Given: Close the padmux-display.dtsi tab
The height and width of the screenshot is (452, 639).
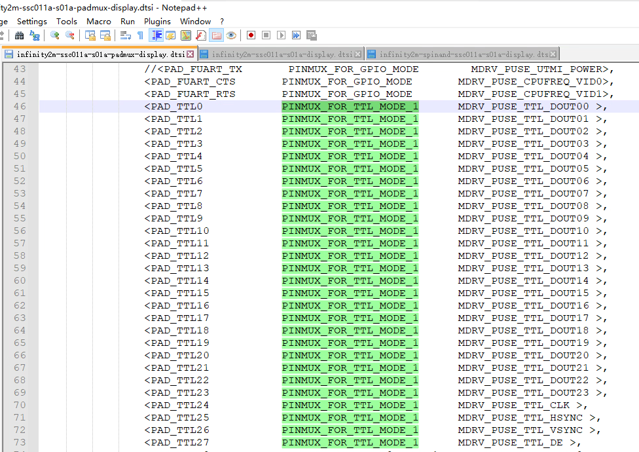Looking at the screenshot, I should (x=191, y=54).
